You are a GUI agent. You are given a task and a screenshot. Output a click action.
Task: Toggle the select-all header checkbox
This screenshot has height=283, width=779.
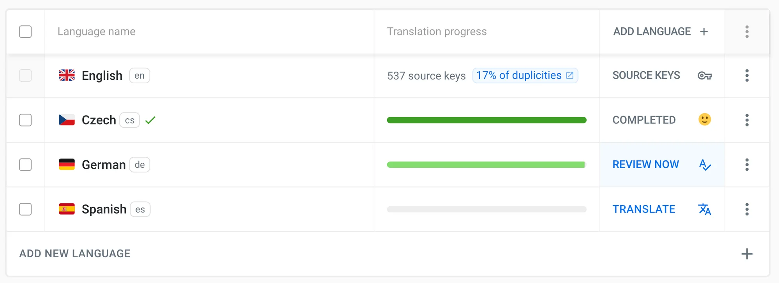click(25, 32)
